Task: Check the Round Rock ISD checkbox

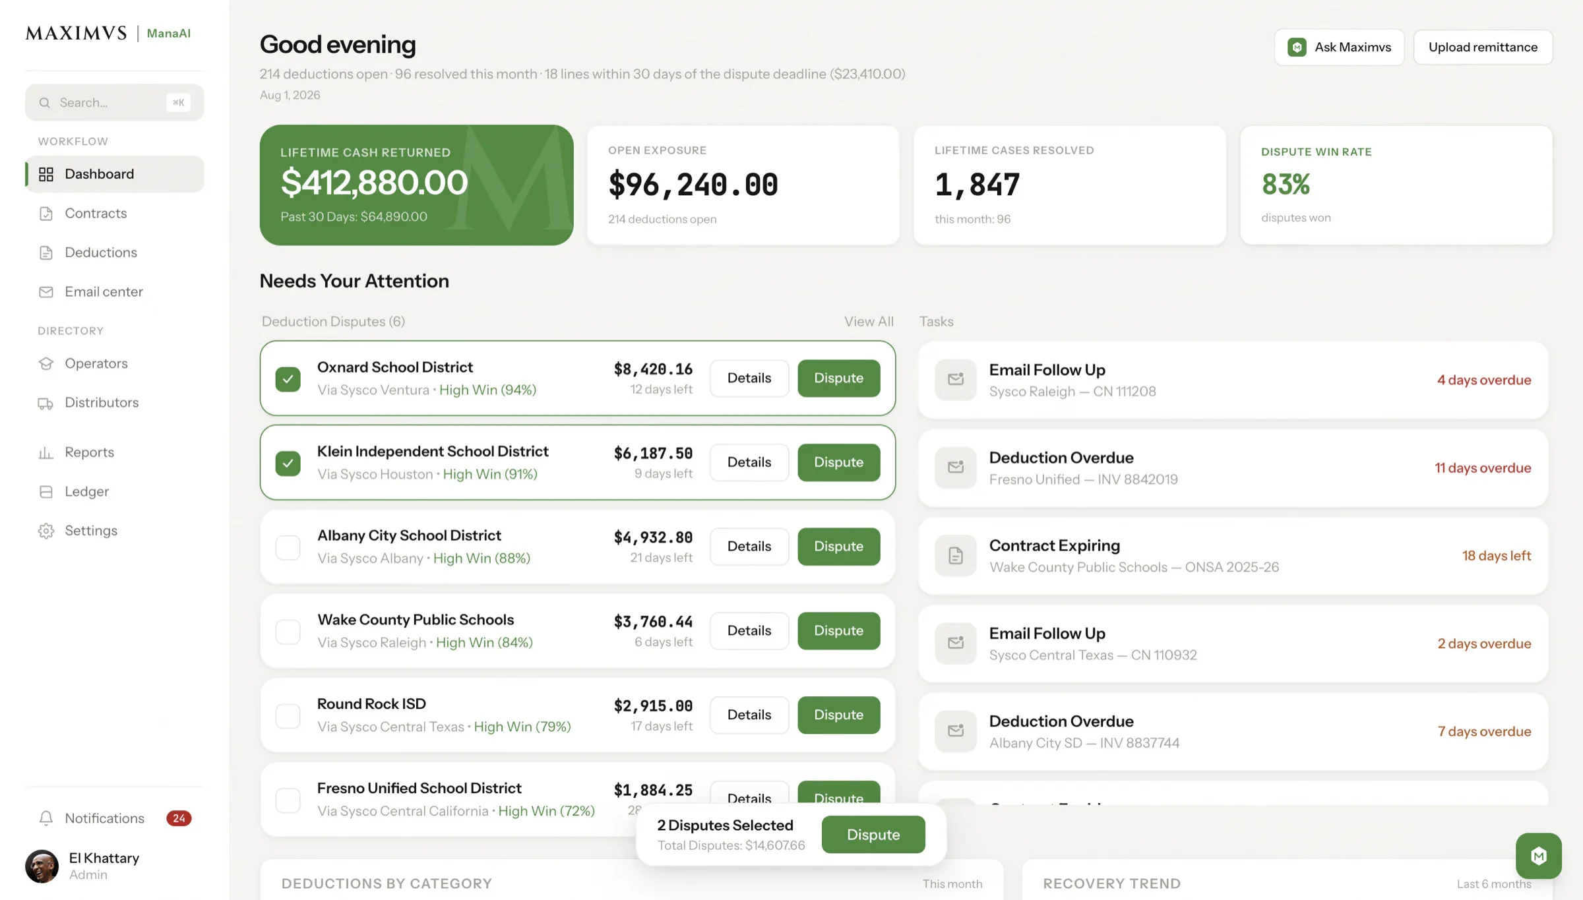Action: tap(288, 716)
